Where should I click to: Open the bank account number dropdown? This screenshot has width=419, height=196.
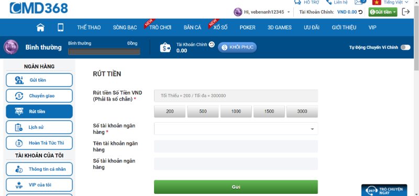(x=236, y=128)
